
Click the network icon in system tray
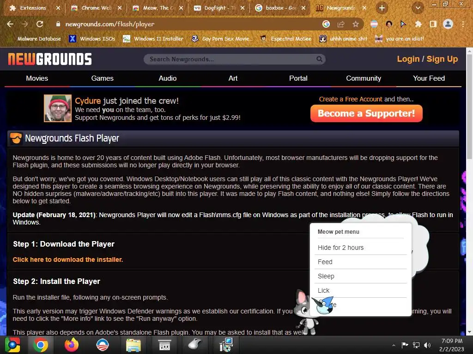(416, 345)
